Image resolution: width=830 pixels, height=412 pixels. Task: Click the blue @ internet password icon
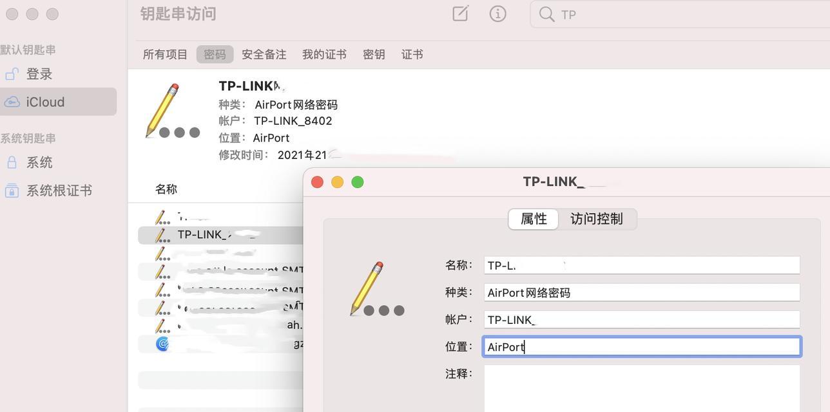(162, 344)
